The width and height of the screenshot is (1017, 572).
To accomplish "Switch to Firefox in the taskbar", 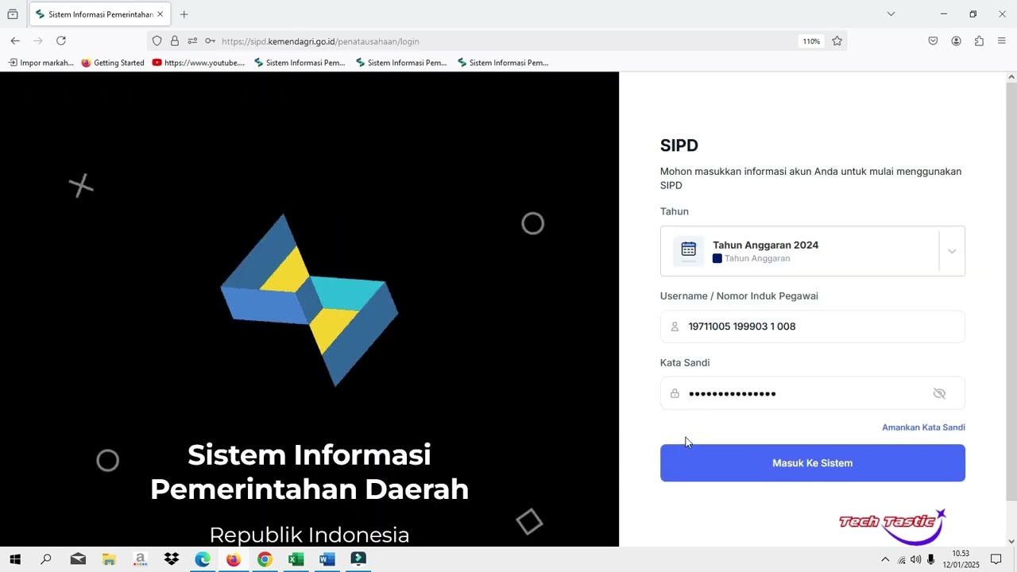I will pyautogui.click(x=234, y=559).
